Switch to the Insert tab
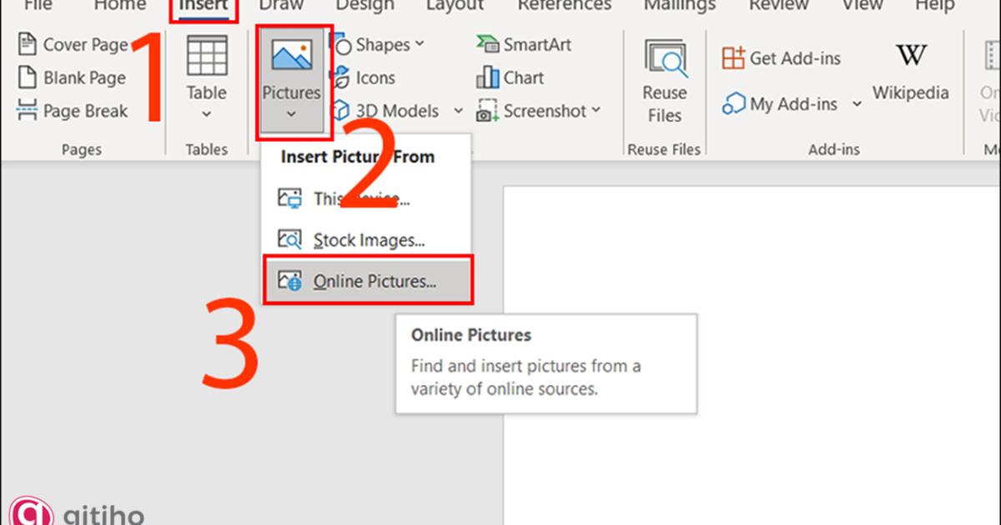1001x525 pixels. click(203, 7)
